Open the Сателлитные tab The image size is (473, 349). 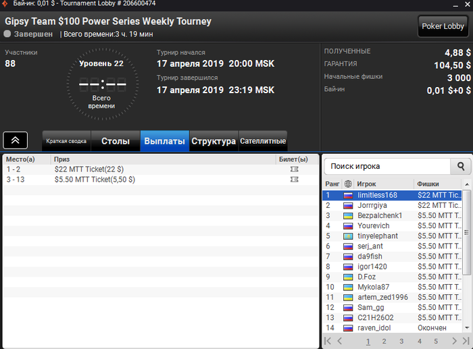[263, 141]
